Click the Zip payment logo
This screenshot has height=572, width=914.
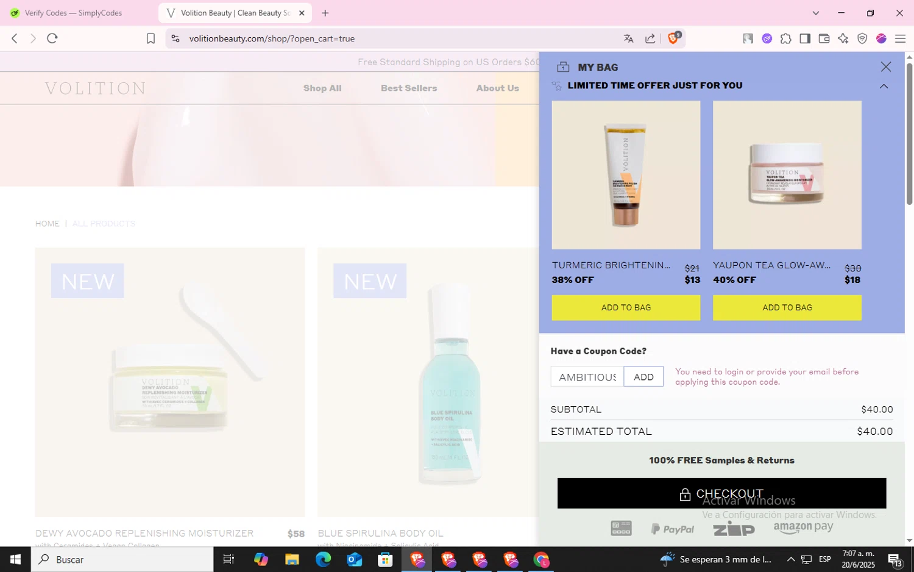[x=734, y=529]
